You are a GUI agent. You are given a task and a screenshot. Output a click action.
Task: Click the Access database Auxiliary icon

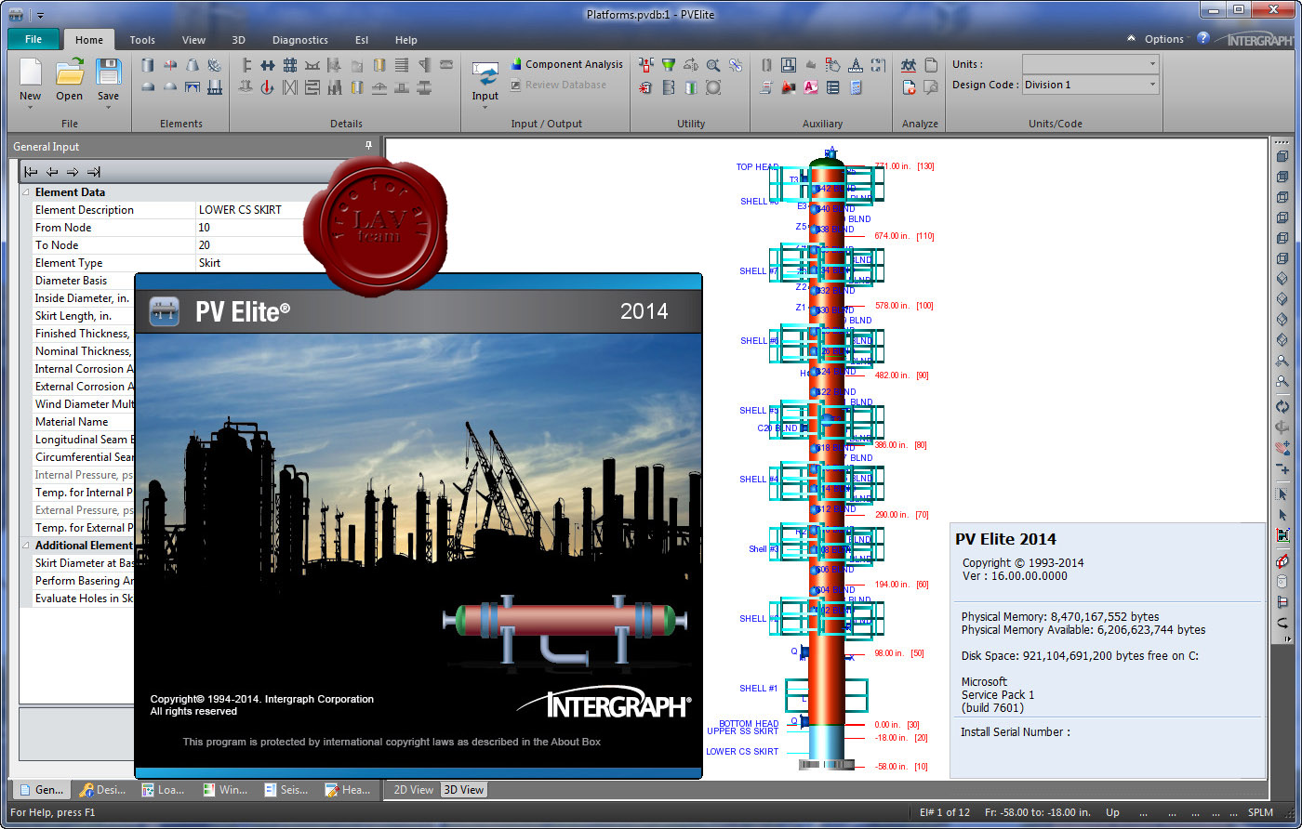pyautogui.click(x=811, y=87)
